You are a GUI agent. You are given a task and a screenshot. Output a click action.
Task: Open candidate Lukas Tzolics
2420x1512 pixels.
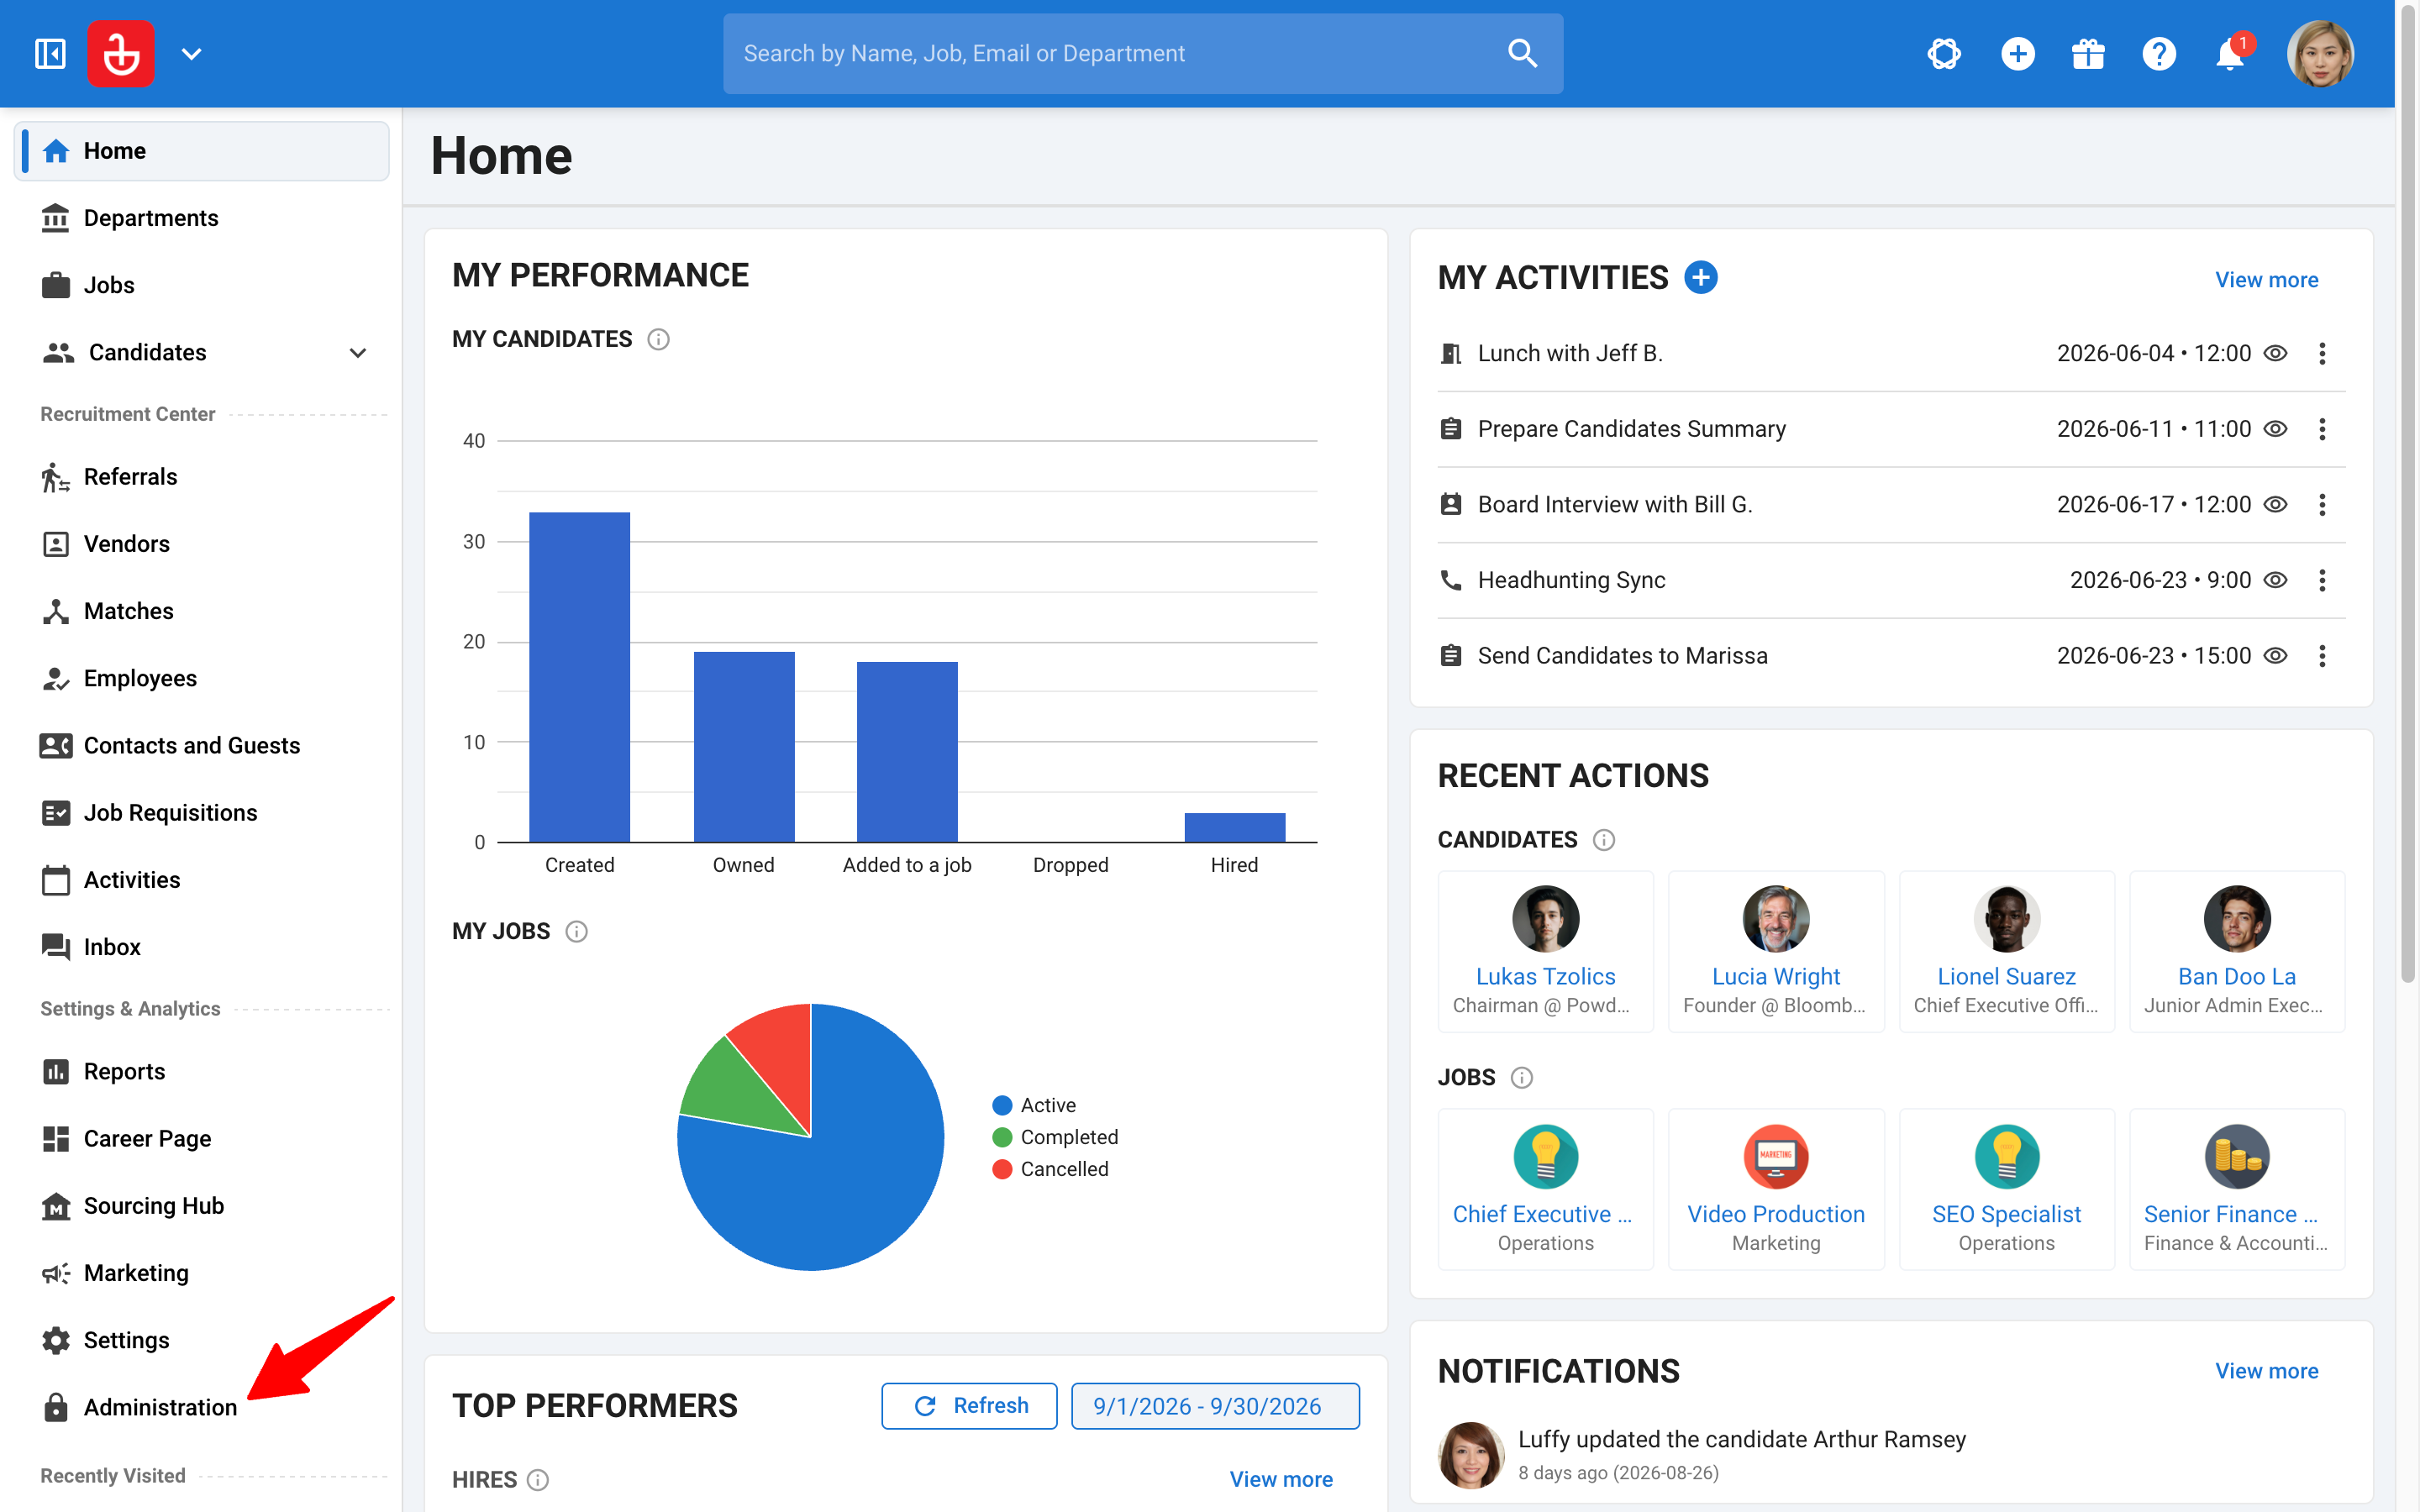click(1545, 951)
